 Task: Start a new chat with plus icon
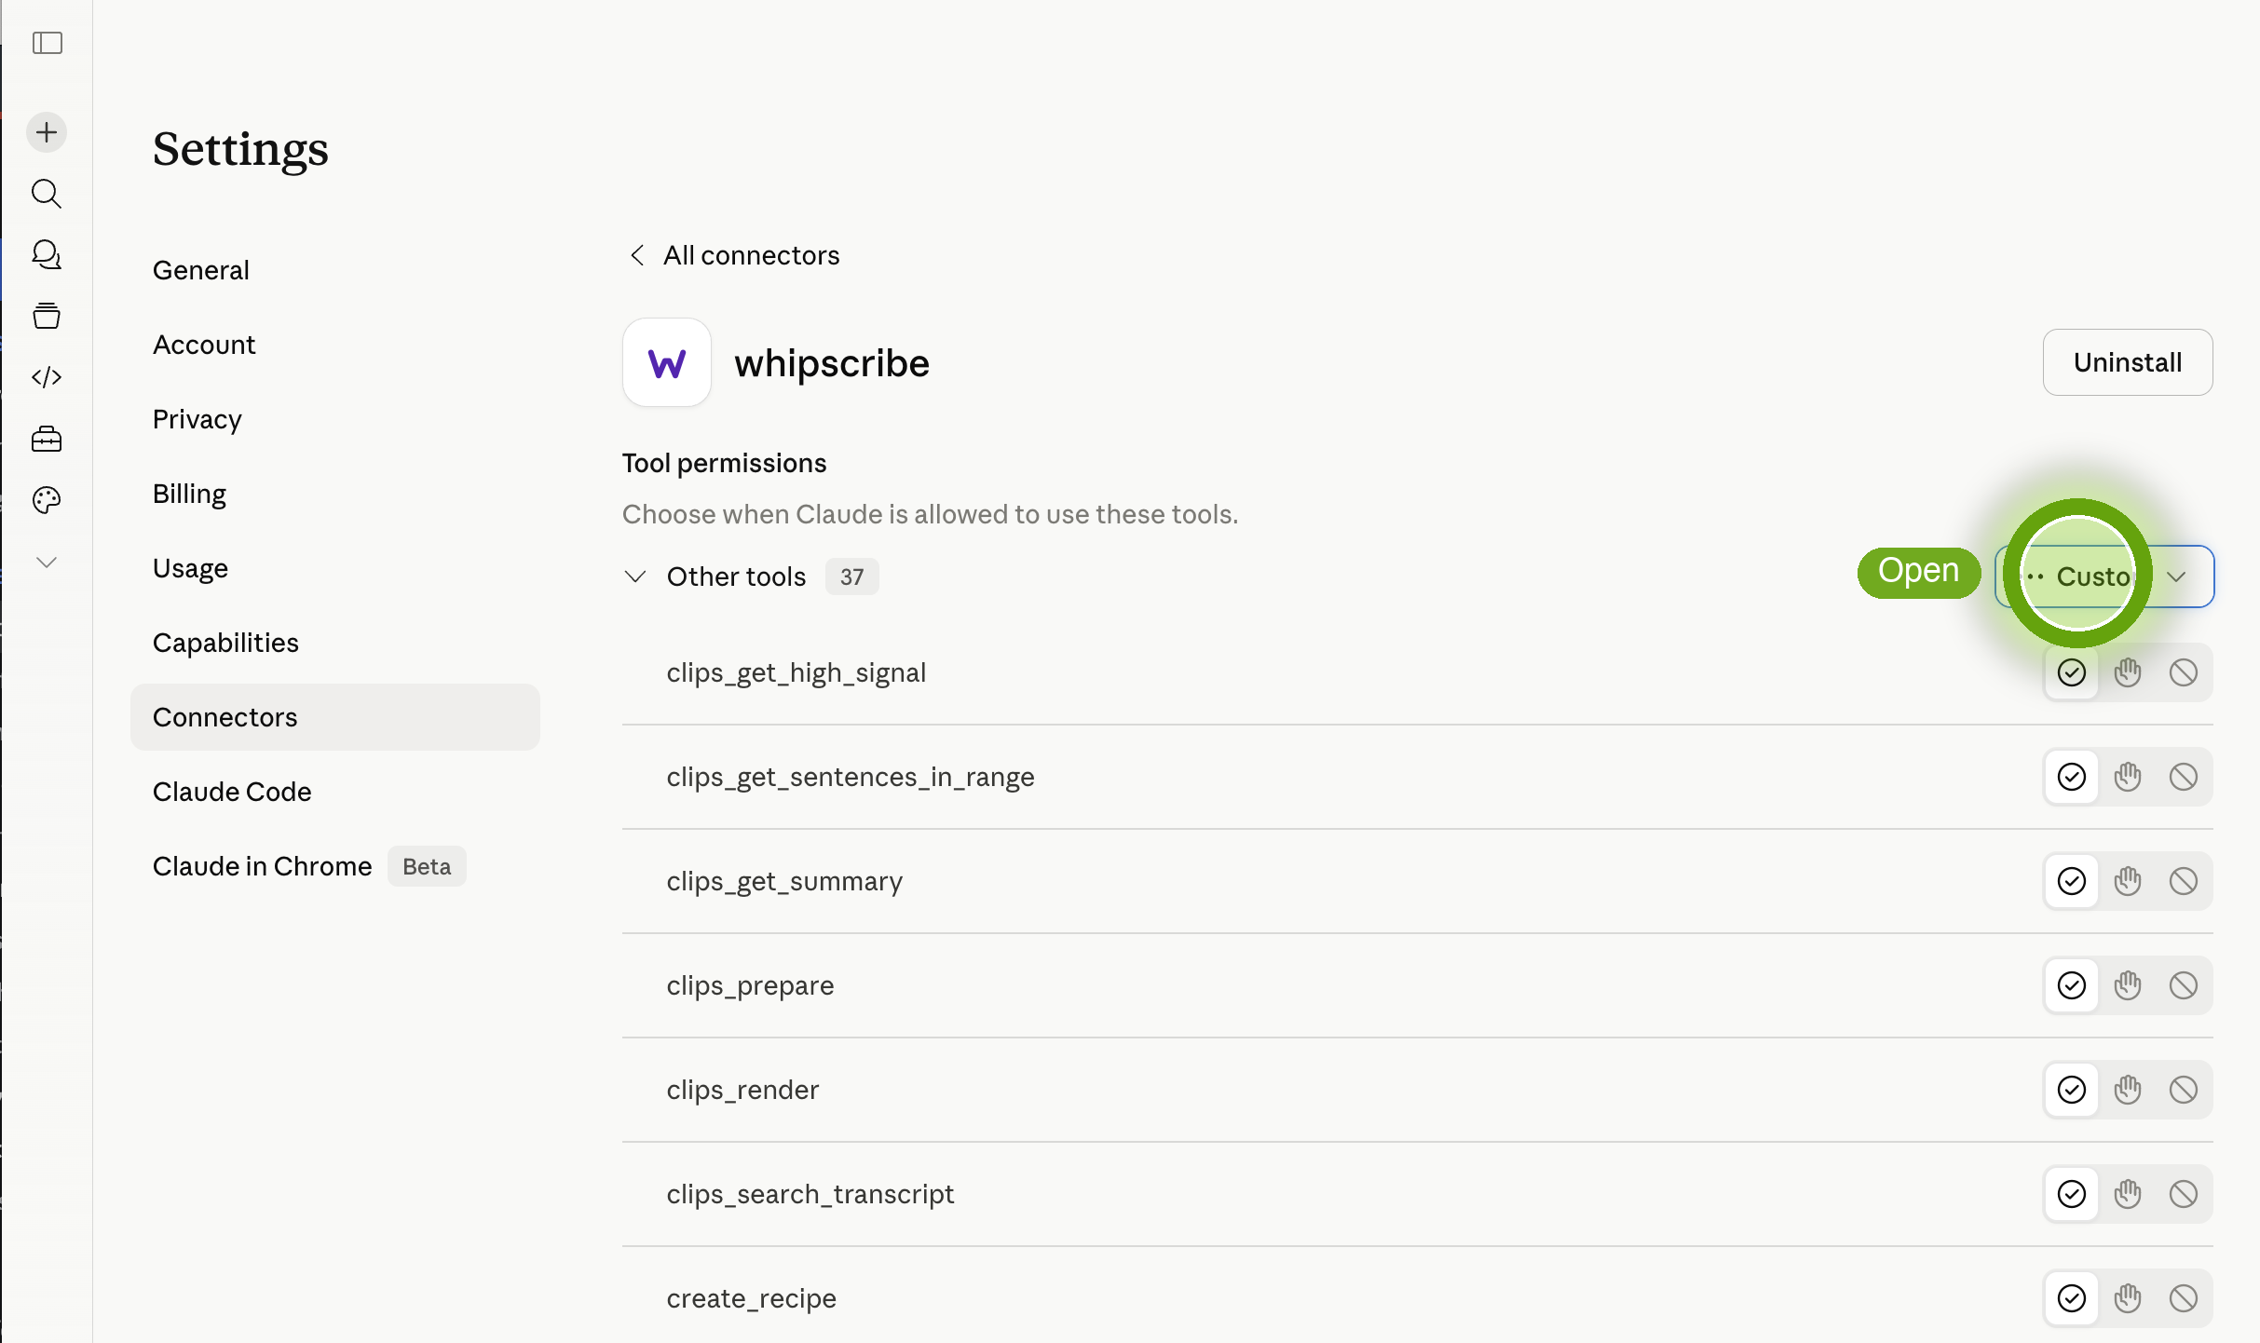[x=47, y=132]
